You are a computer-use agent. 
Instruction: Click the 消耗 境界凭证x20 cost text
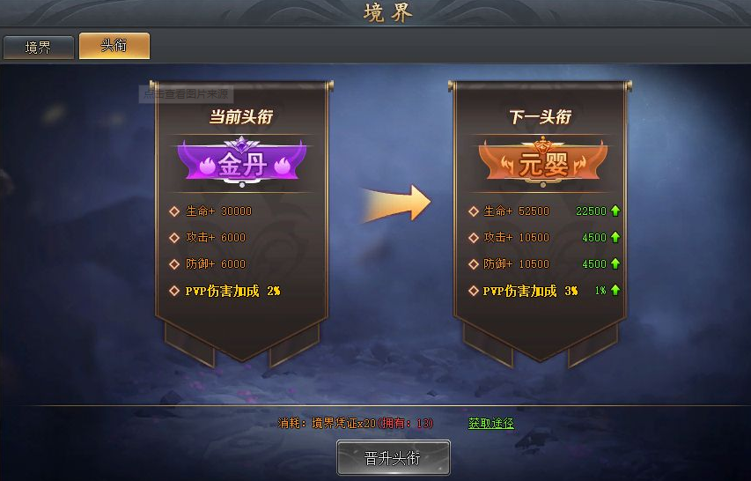click(356, 423)
